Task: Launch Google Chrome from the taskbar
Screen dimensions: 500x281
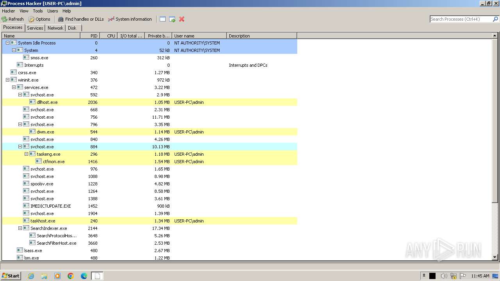Action: [x=71, y=276]
